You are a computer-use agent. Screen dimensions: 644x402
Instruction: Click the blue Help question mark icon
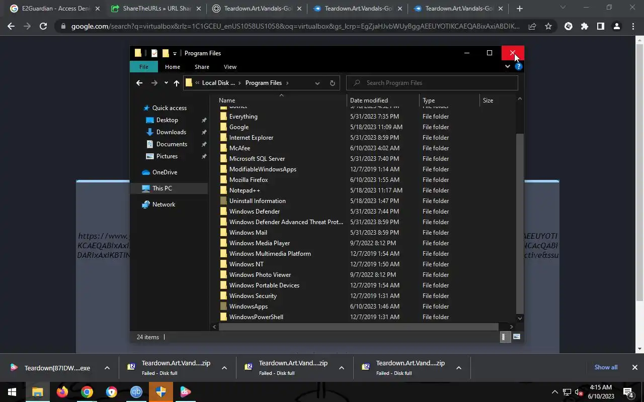518,66
